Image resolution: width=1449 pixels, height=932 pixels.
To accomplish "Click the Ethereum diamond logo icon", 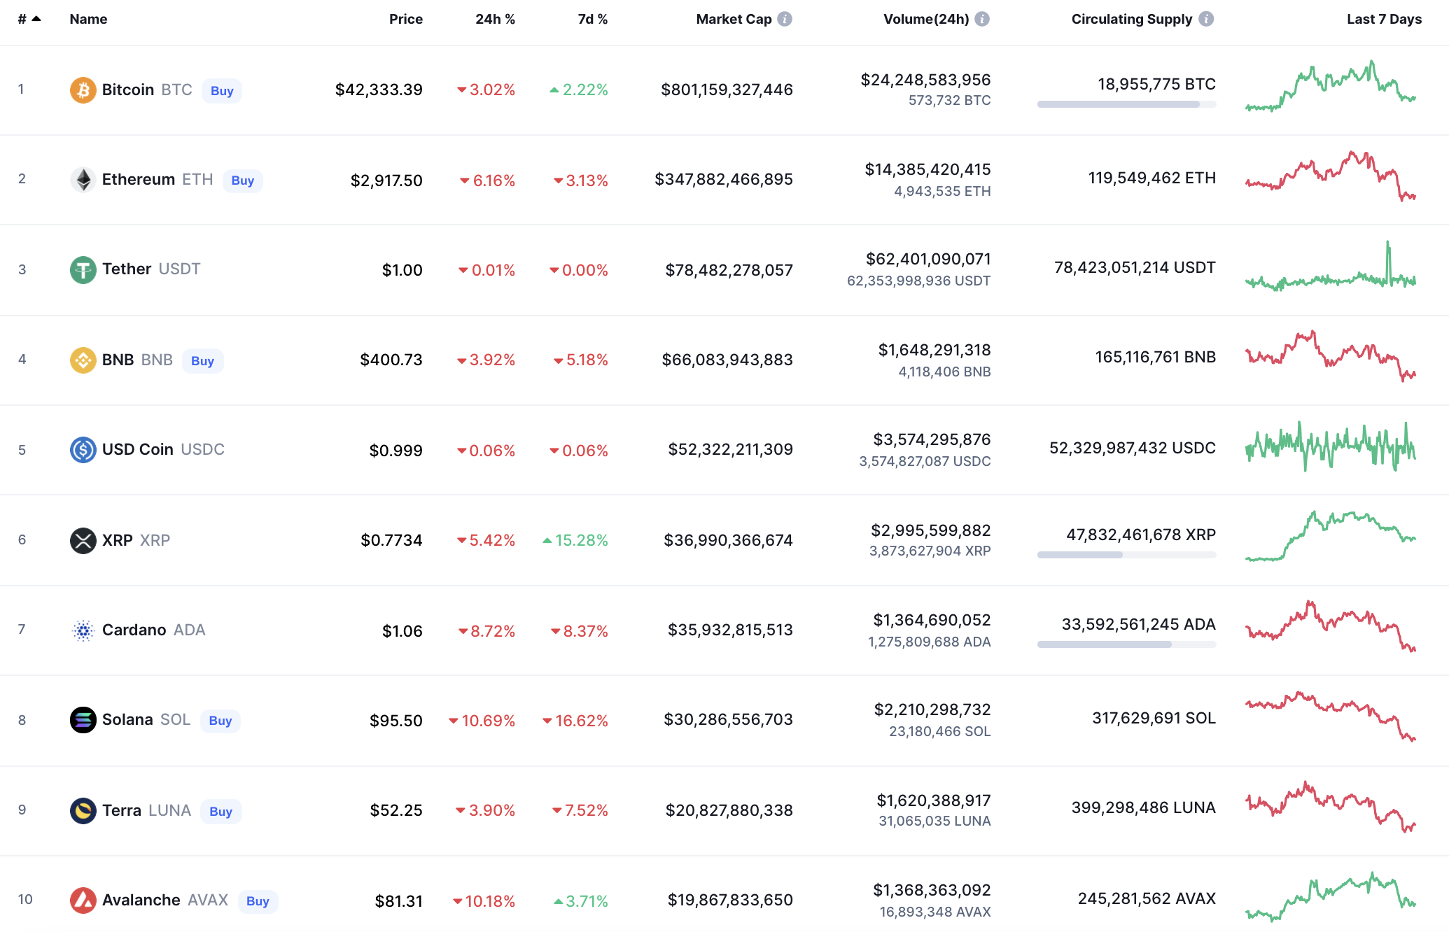I will click(x=83, y=180).
